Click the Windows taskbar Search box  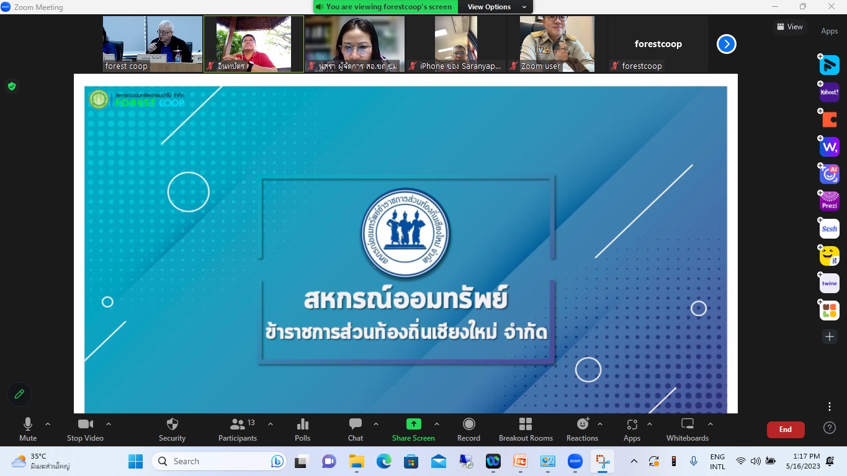220,461
